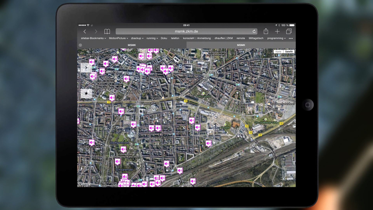Viewport: 373px width, 210px height.
Task: Click the Pyramide place pin
Action: pyautogui.click(x=163, y=98)
